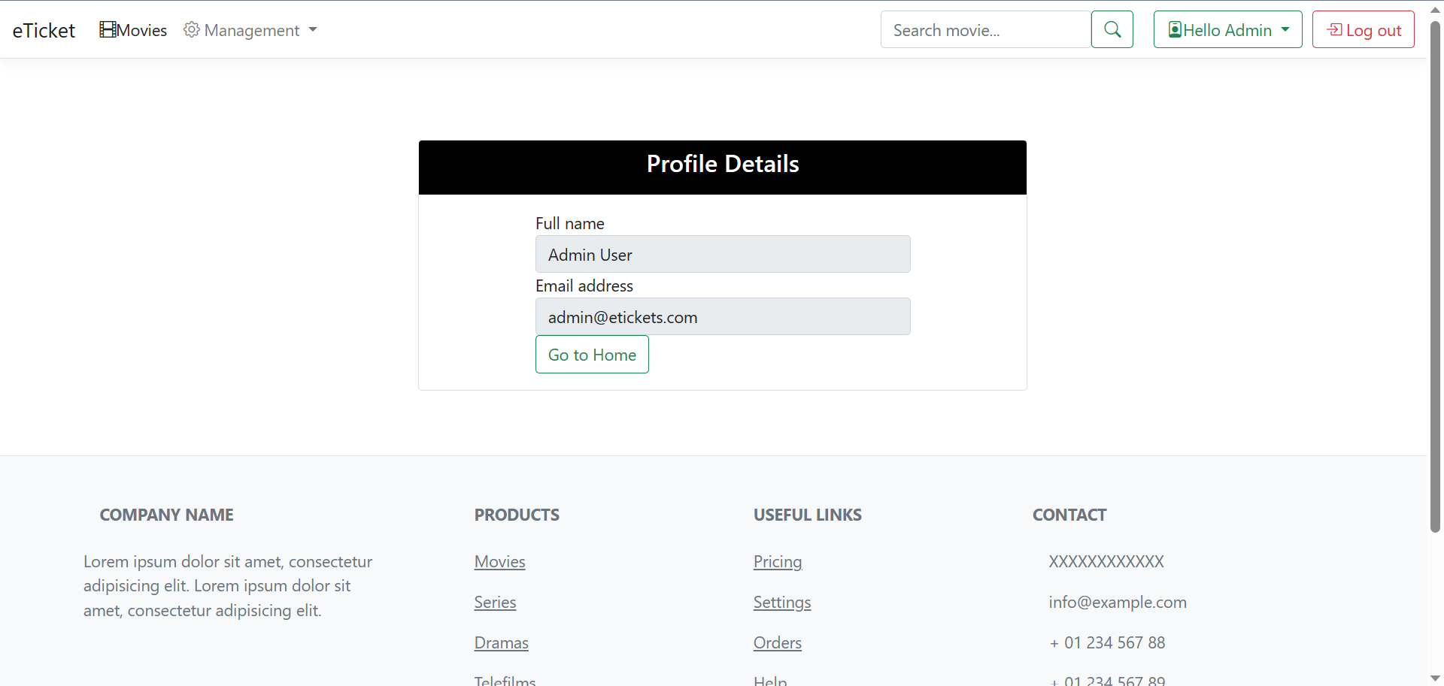The width and height of the screenshot is (1444, 686).
Task: Open the Orders link in footer
Action: [777, 642]
